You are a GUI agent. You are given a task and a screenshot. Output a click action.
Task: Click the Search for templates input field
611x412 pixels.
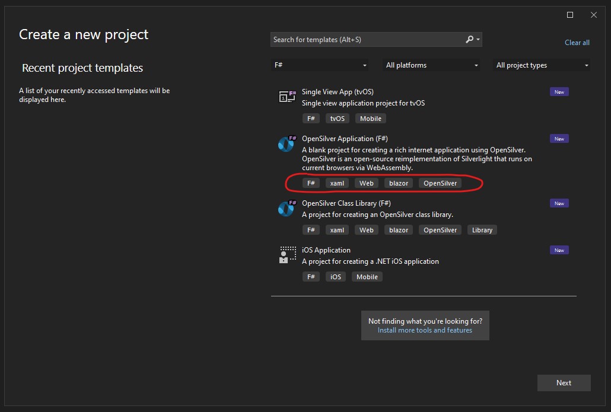368,39
